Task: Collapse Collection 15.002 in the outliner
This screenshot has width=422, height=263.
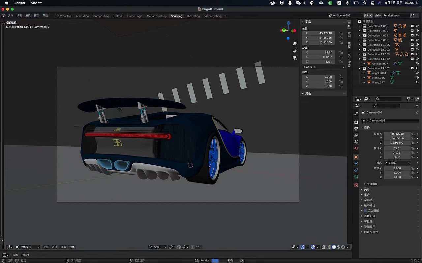Action: coord(359,68)
